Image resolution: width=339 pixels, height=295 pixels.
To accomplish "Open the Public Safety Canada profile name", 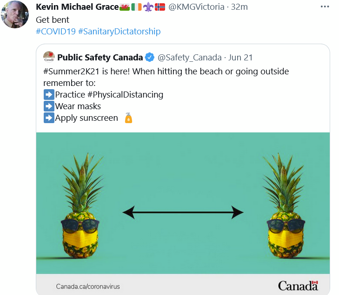I will click(x=100, y=58).
